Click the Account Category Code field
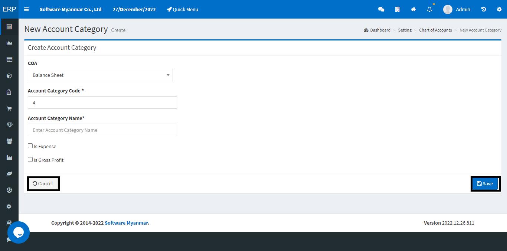507x251 pixels. [102, 102]
